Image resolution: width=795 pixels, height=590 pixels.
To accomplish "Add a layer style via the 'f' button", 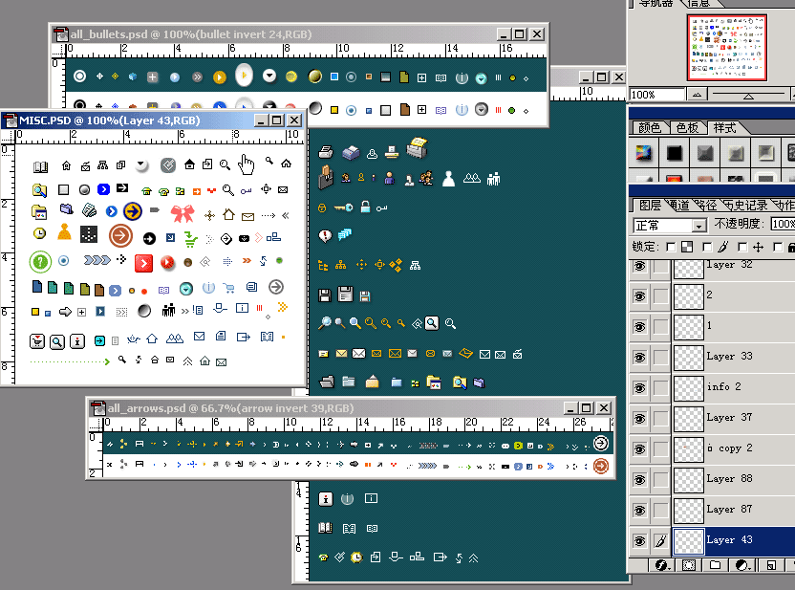I will [661, 565].
